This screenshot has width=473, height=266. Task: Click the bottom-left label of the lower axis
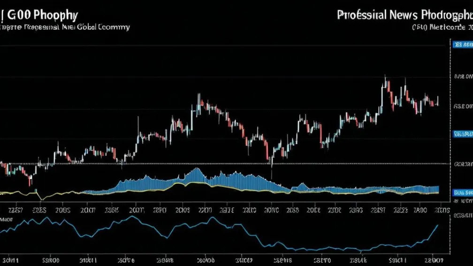11,259
